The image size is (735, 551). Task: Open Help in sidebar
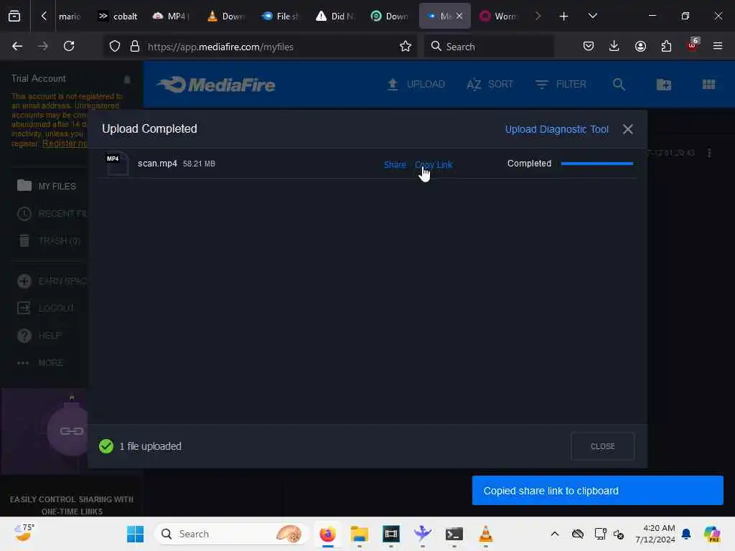pyautogui.click(x=39, y=336)
